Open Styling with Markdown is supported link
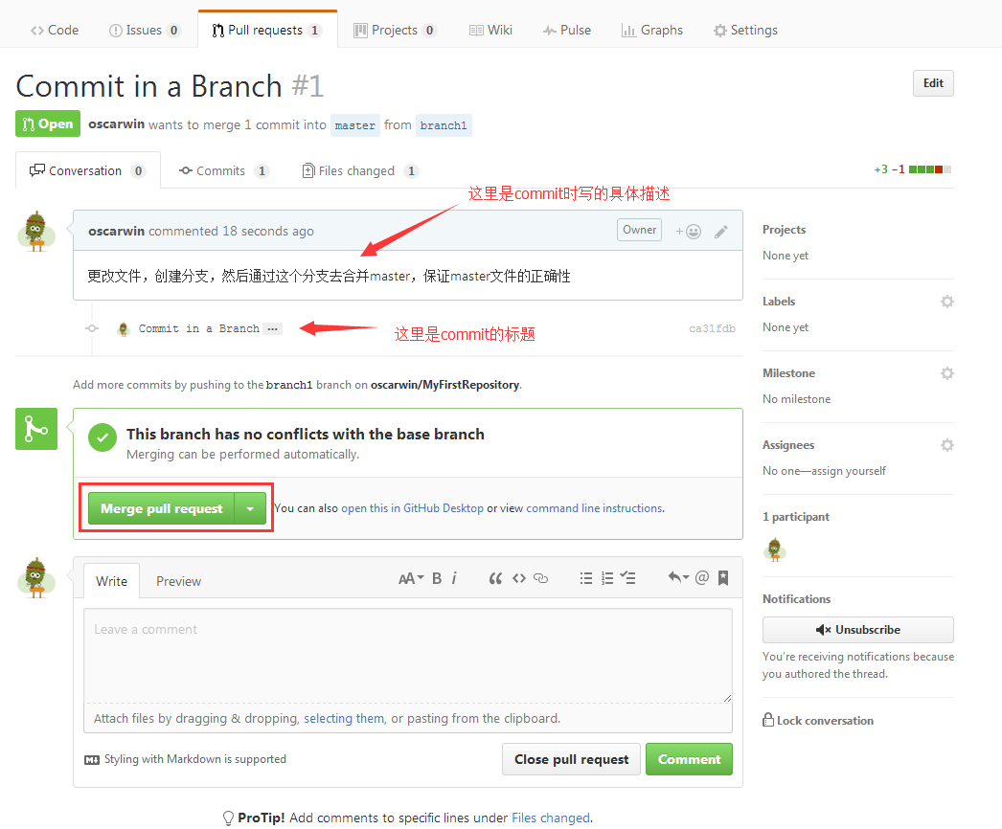Image resolution: width=1002 pixels, height=829 pixels. tap(185, 759)
